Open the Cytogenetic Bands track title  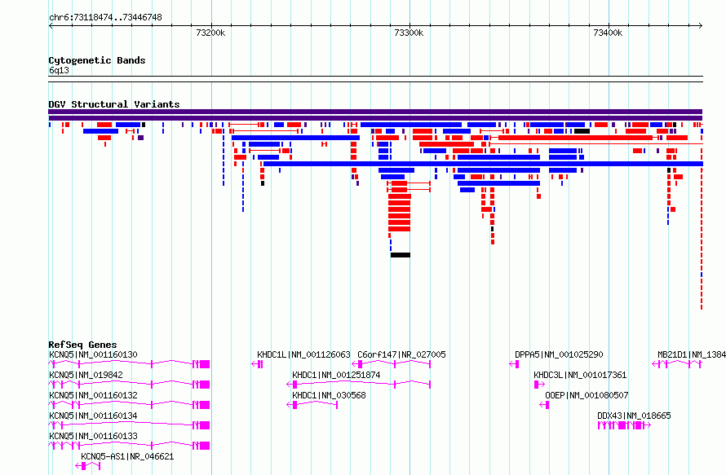(97, 60)
